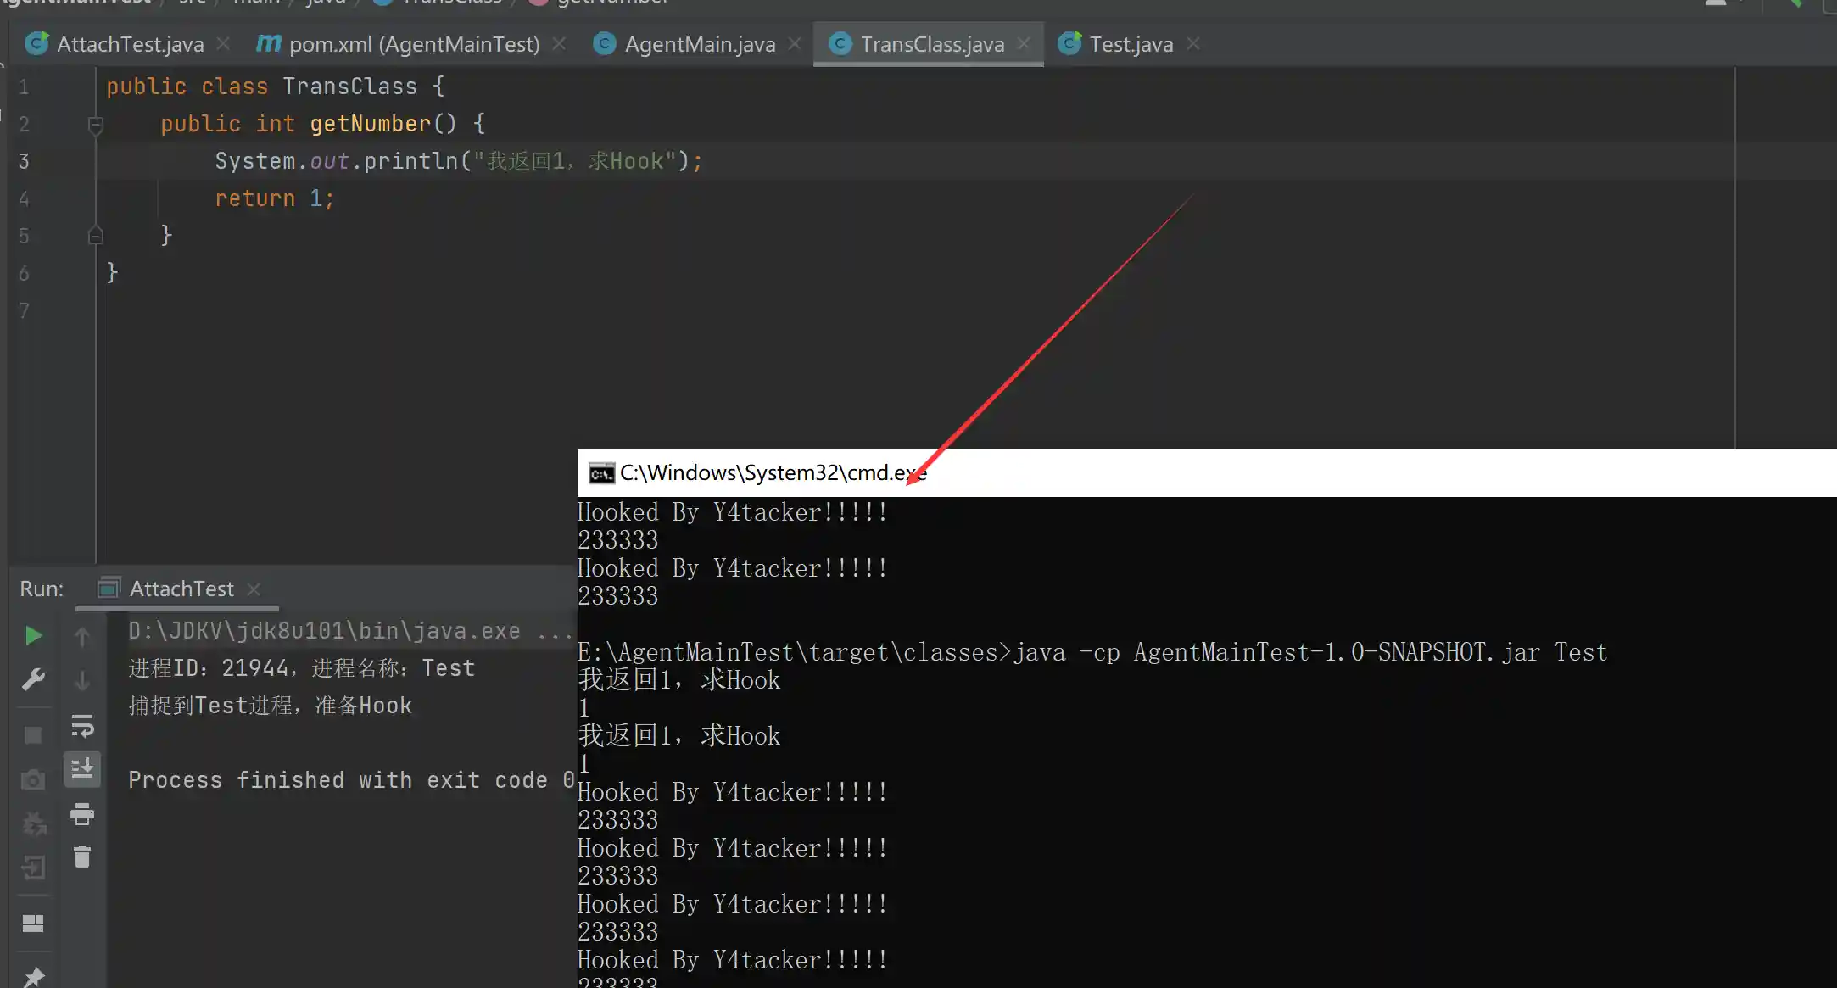Expand the folded java.exe command line
The width and height of the screenshot is (1837, 988).
[x=555, y=631]
